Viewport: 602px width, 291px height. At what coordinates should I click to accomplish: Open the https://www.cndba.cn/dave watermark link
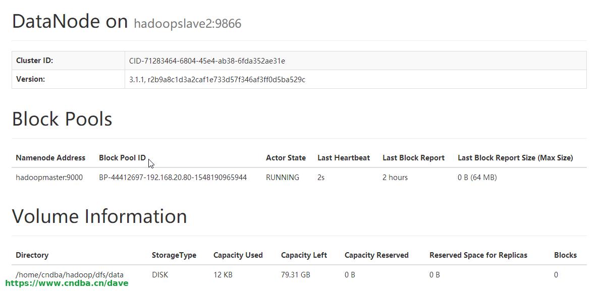click(67, 283)
